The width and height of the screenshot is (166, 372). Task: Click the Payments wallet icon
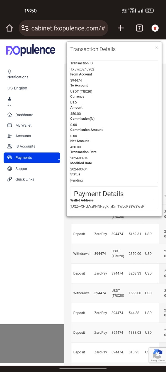10,157
